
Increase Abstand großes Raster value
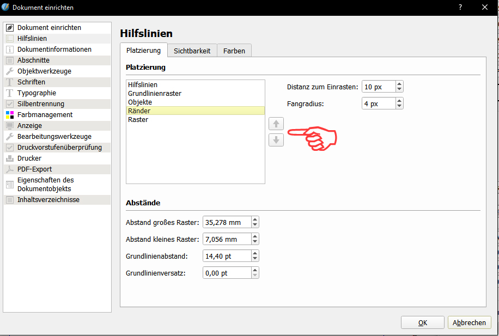point(255,219)
